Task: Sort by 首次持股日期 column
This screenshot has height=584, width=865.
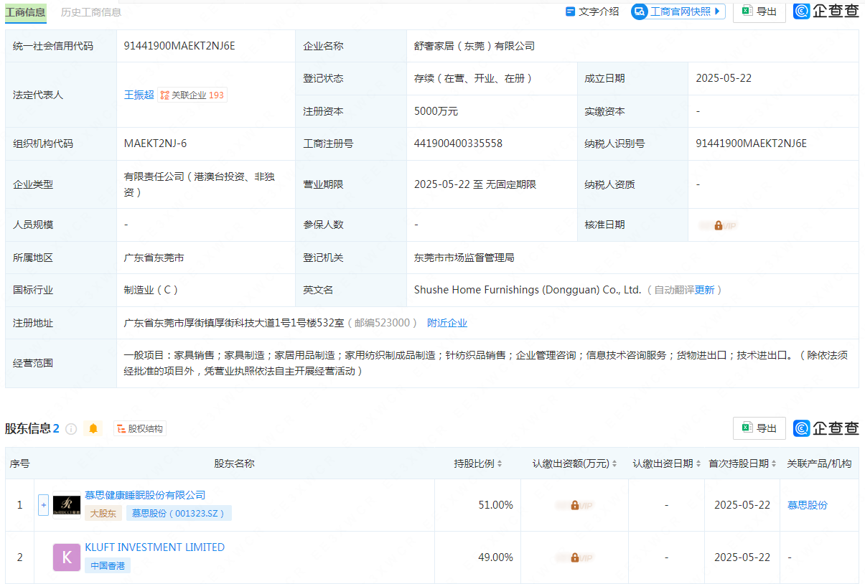Action: pos(775,464)
